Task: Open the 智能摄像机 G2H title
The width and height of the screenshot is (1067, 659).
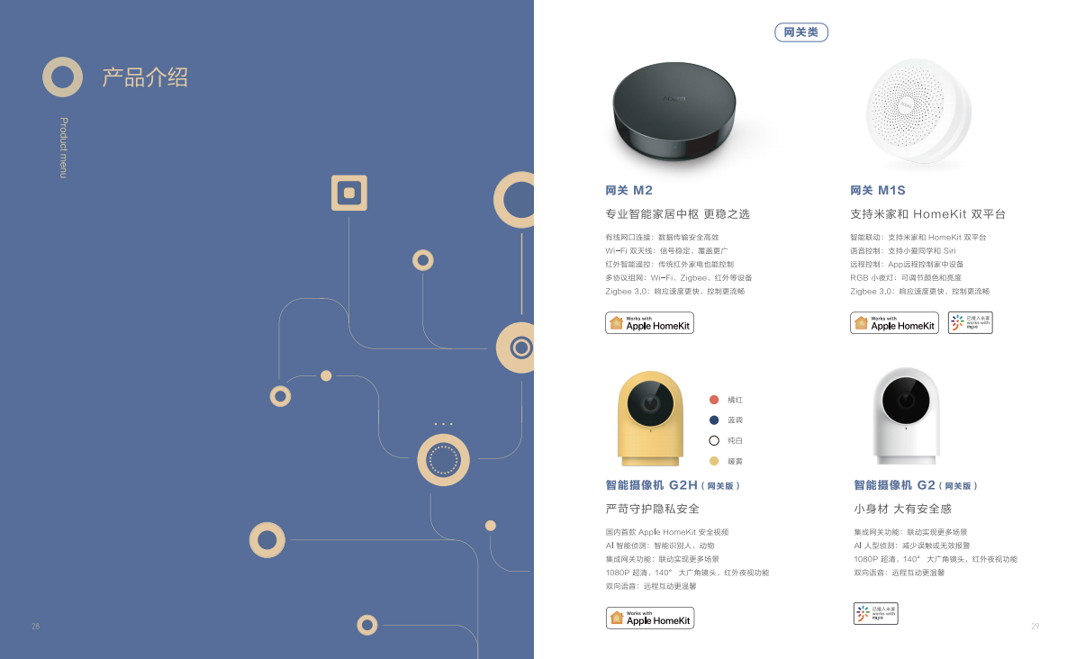Action: coord(673,485)
